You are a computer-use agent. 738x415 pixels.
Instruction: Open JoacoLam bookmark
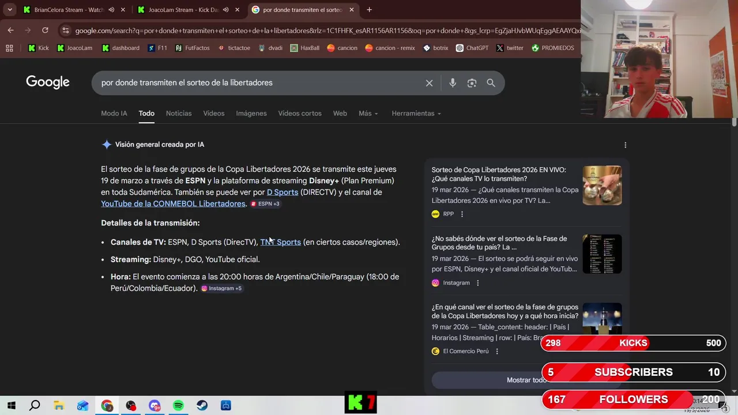[74, 48]
